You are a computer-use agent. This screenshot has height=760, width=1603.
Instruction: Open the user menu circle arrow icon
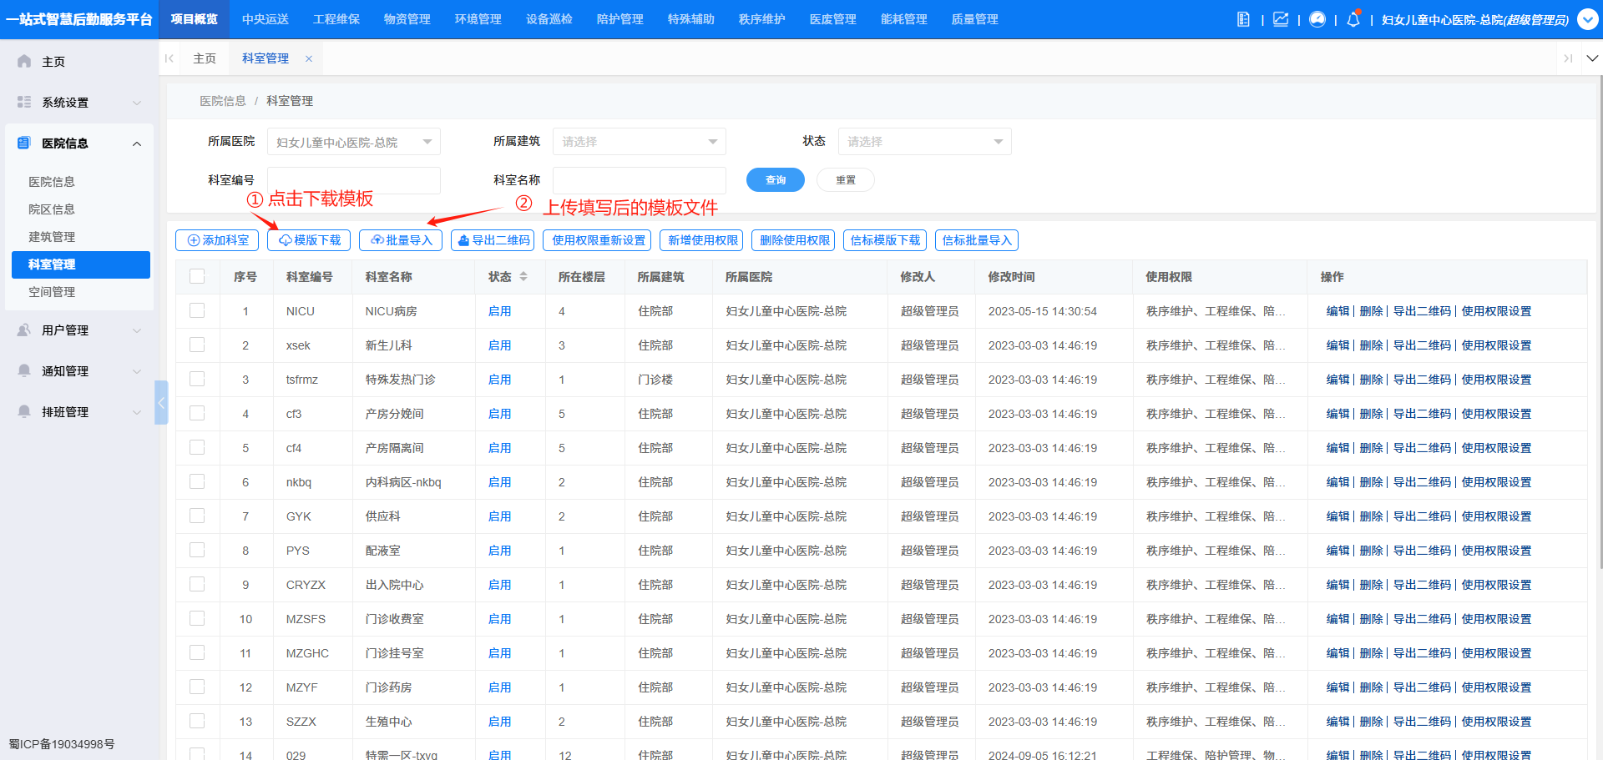pyautogui.click(x=1588, y=19)
